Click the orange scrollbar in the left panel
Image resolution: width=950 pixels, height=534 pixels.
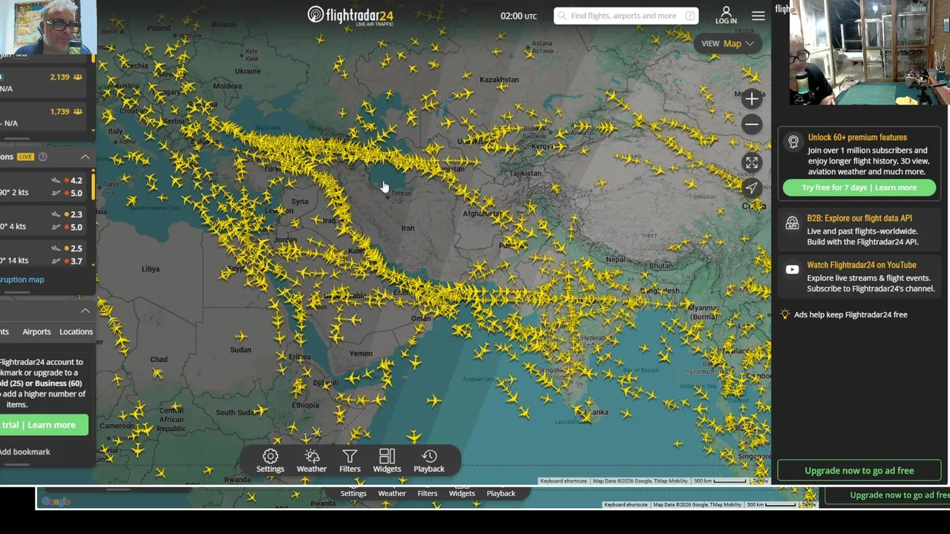[x=93, y=185]
